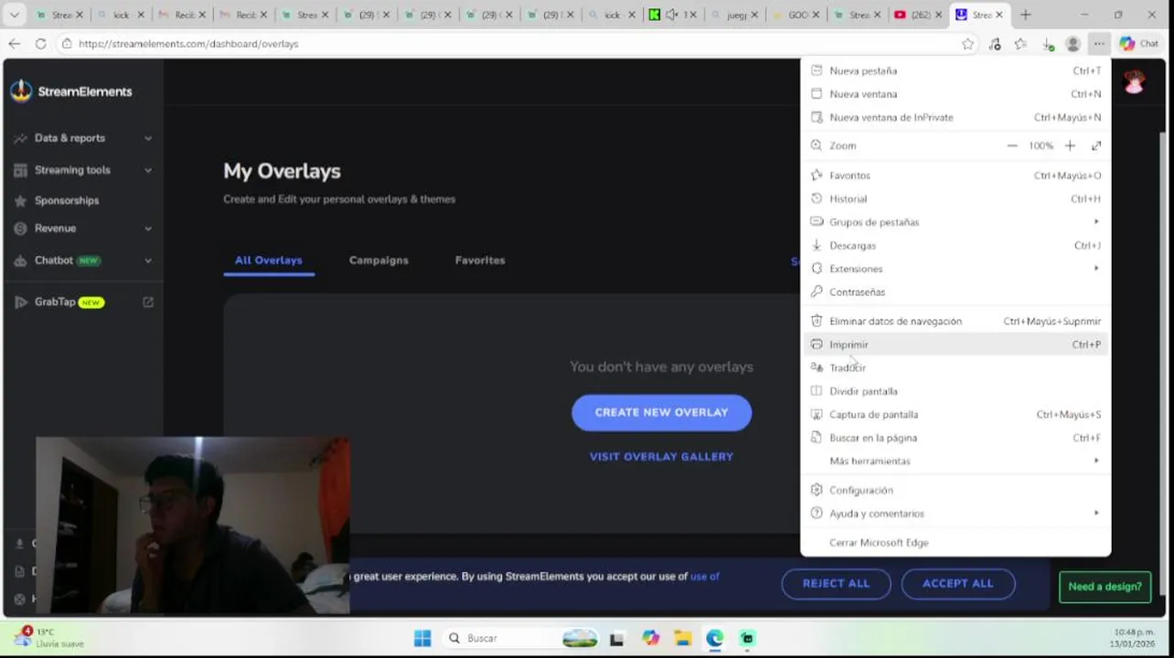Switch to the All Overlays tab
The width and height of the screenshot is (1174, 658).
point(268,260)
